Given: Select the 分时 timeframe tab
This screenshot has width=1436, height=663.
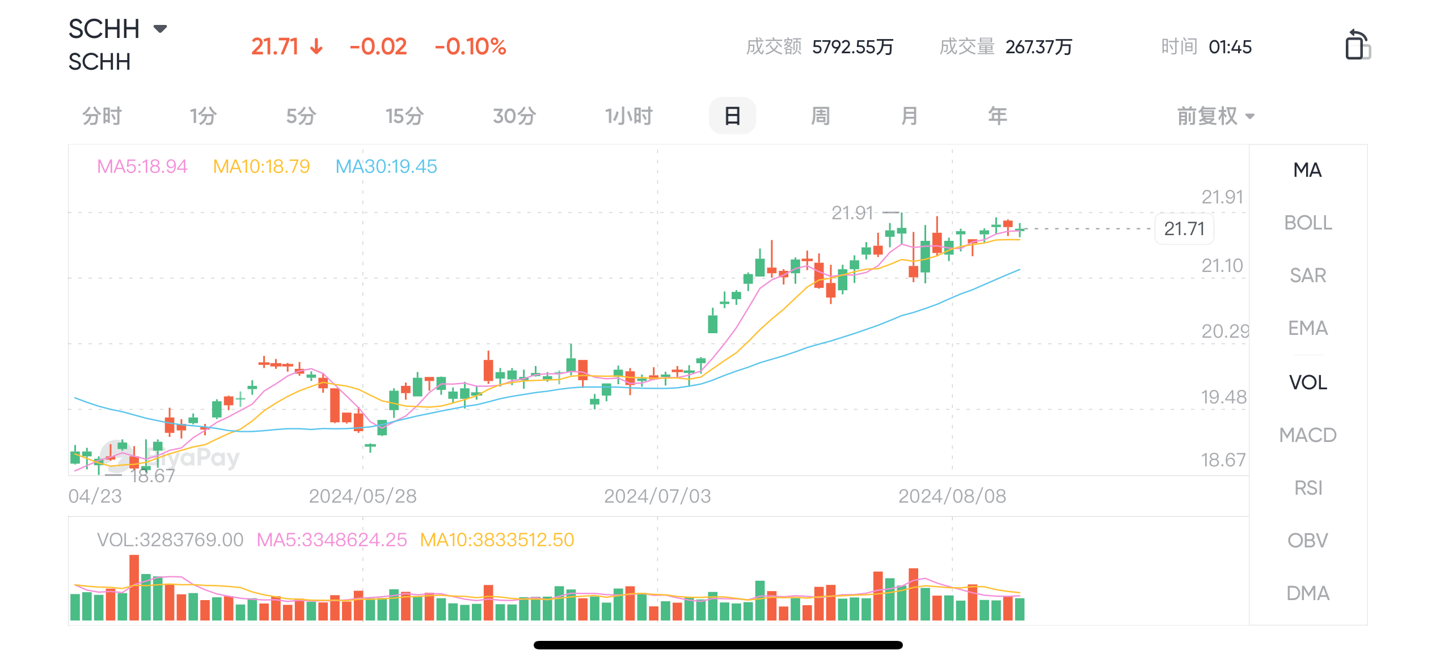Looking at the screenshot, I should pos(102,116).
